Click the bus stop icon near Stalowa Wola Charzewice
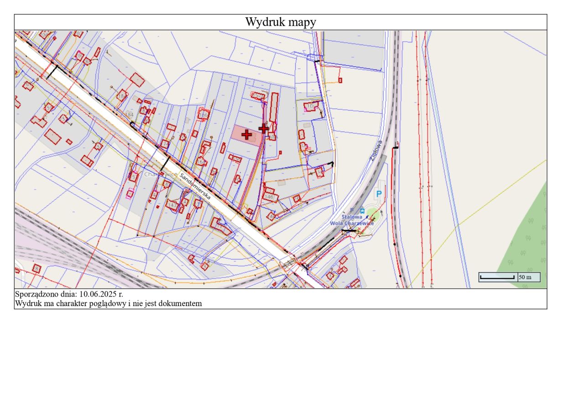Image resolution: width=584 pixels, height=413 pixels. point(362,211)
